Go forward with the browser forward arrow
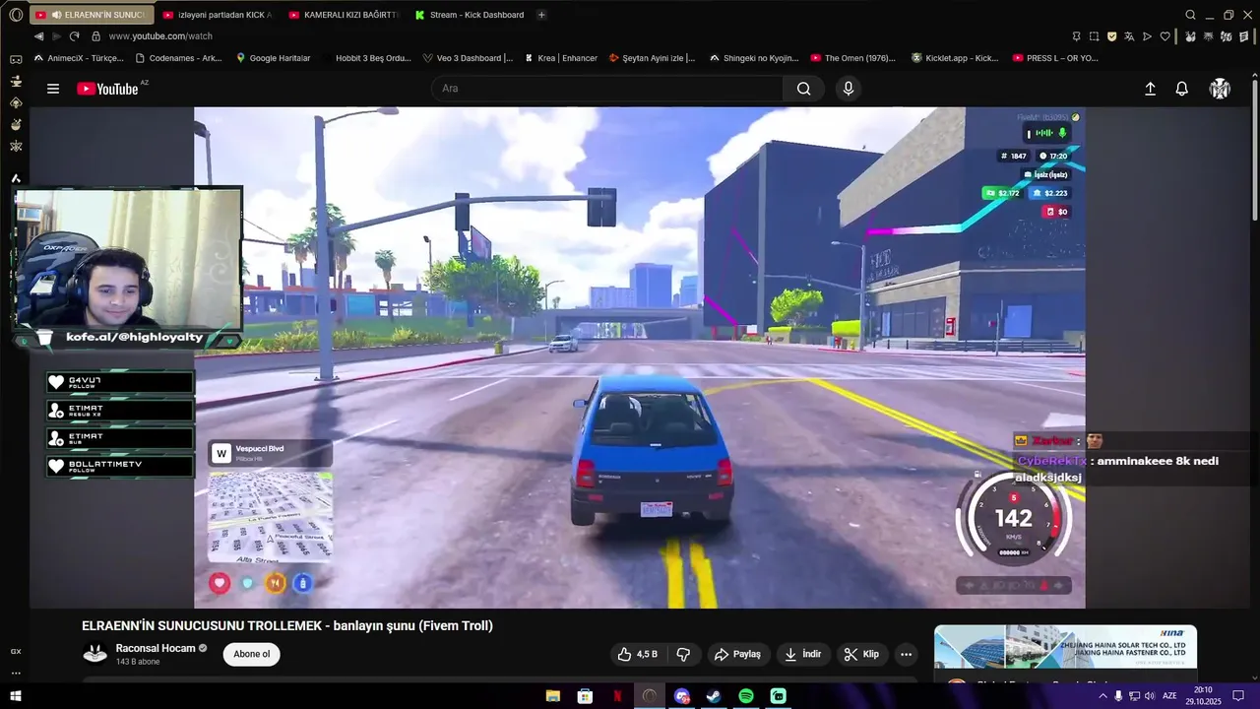This screenshot has width=1260, height=709. click(56, 36)
